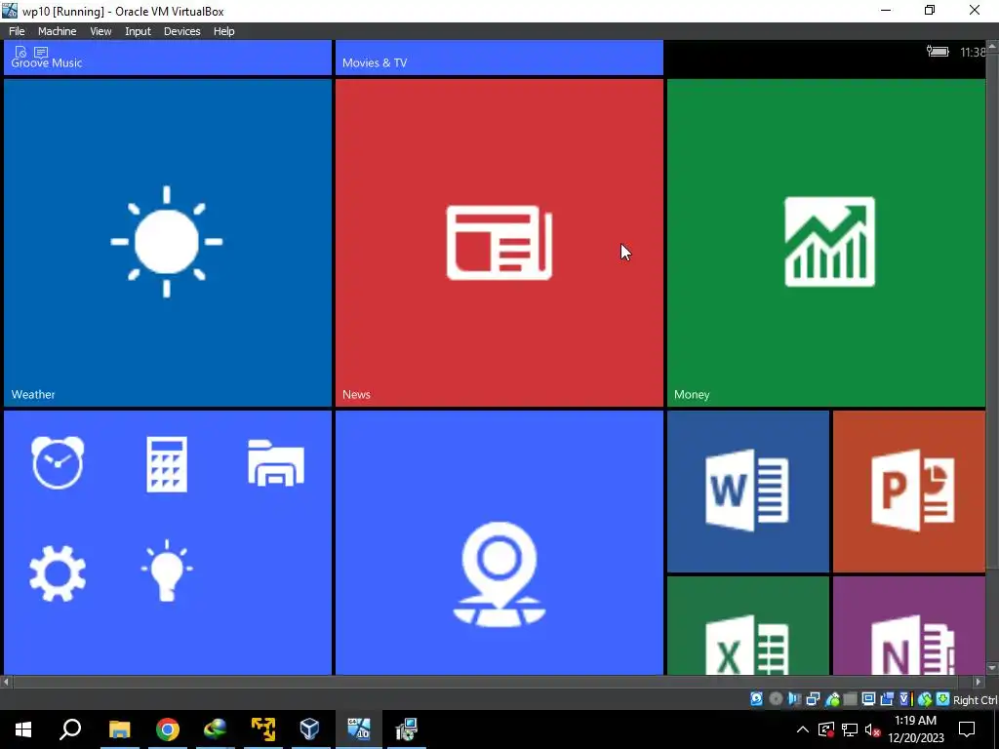Screen dimensions: 999x749
Task: Open the Excel tile
Action: [x=748, y=625]
